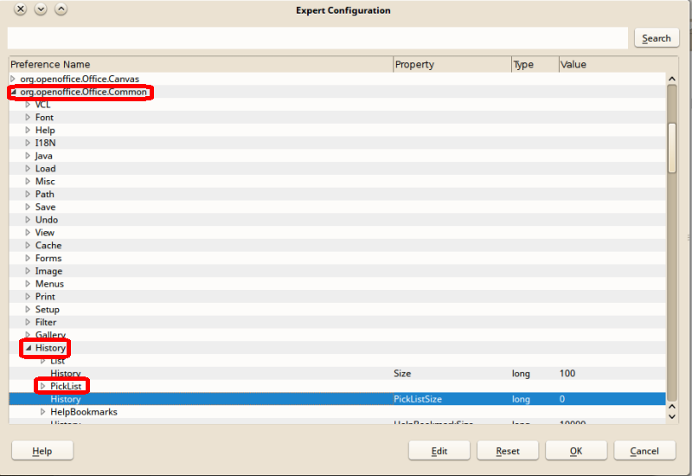Viewport: 692px width, 476px height.
Task: Confirm with the OK button
Action: 576,451
